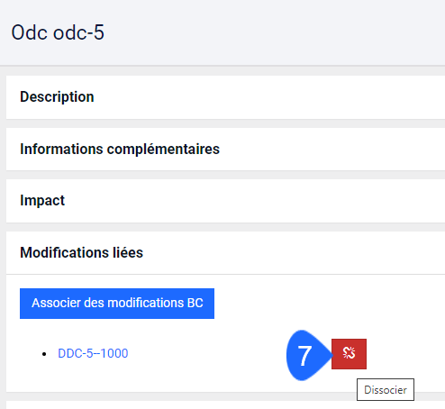Screen dimensions: 445x409
Task: Click the red Dissocier unlink icon
Action: coord(349,354)
